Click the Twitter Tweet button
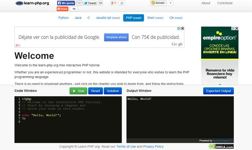The width and height of the screenshot is (252, 150). tap(90, 3)
